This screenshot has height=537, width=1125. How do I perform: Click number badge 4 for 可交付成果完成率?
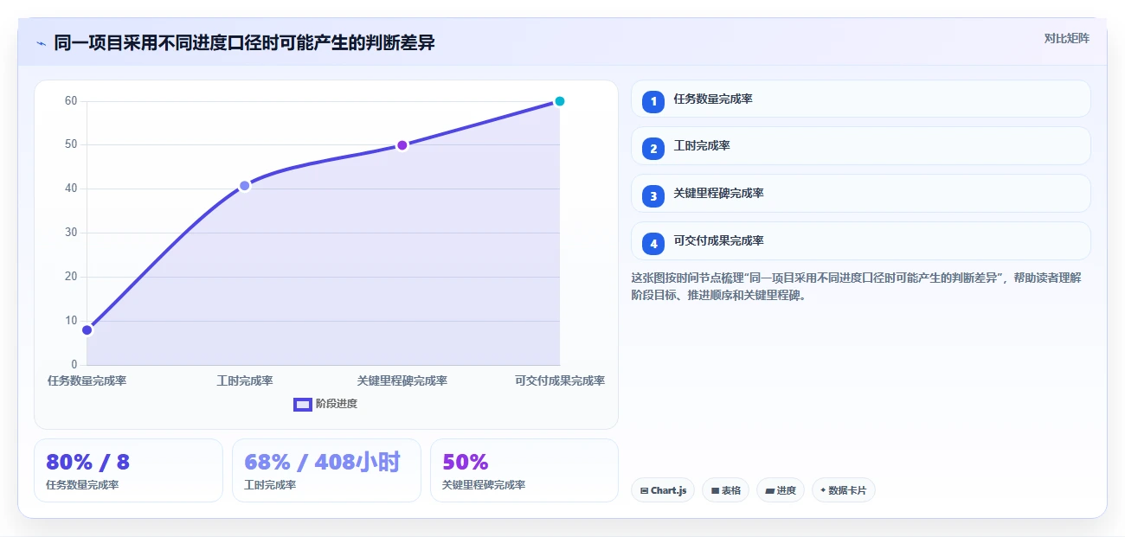click(653, 243)
